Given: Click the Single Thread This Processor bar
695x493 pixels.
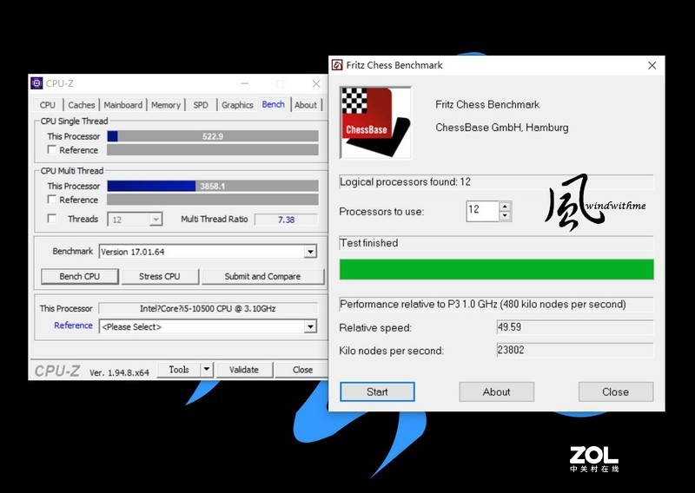Looking at the screenshot, I should tap(213, 136).
